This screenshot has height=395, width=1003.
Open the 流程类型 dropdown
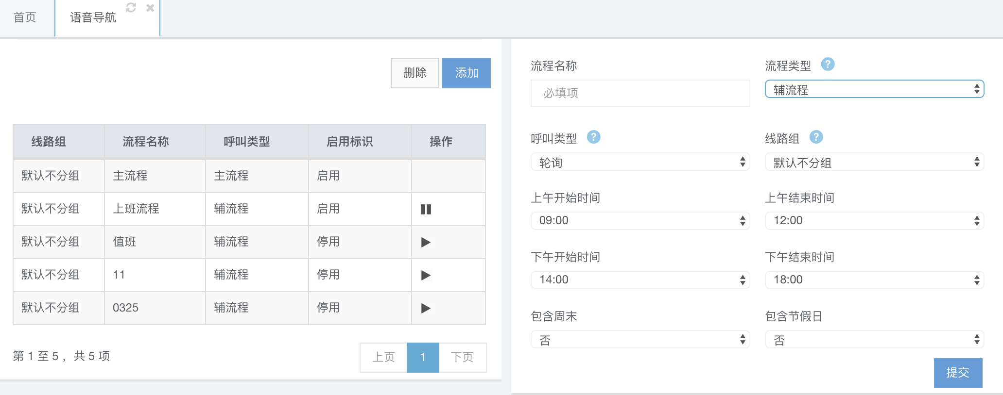pyautogui.click(x=874, y=89)
